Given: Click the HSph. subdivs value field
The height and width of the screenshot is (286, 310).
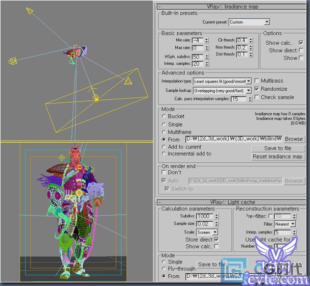Looking at the screenshot, I should pyautogui.click(x=198, y=57).
